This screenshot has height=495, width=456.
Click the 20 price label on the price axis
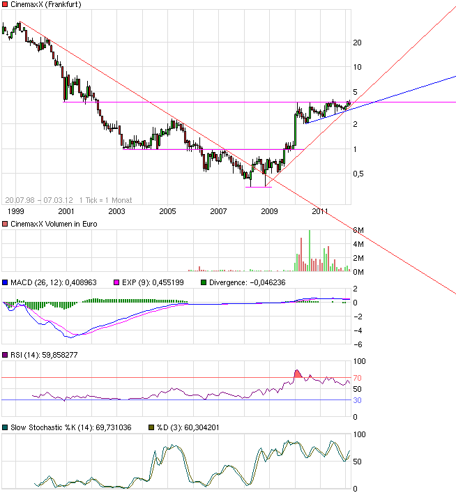click(358, 43)
